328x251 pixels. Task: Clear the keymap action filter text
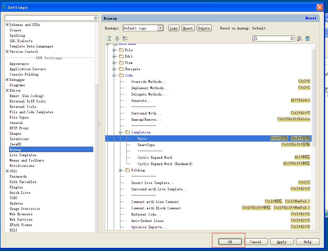click(x=292, y=39)
